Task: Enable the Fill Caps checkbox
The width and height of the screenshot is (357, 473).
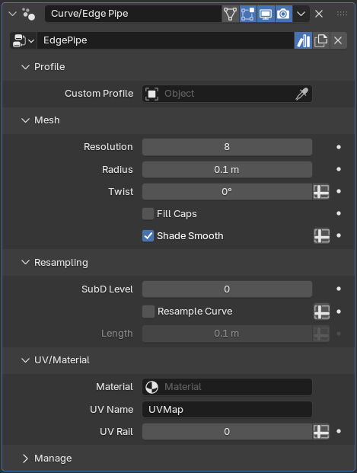Action: point(148,214)
